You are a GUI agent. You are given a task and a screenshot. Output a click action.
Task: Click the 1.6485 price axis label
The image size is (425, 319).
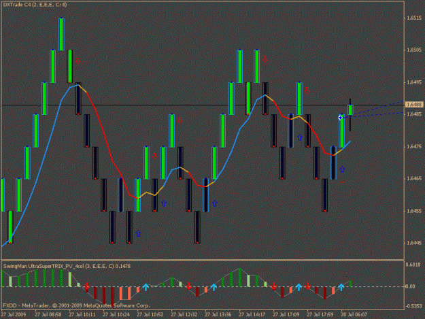pos(414,114)
